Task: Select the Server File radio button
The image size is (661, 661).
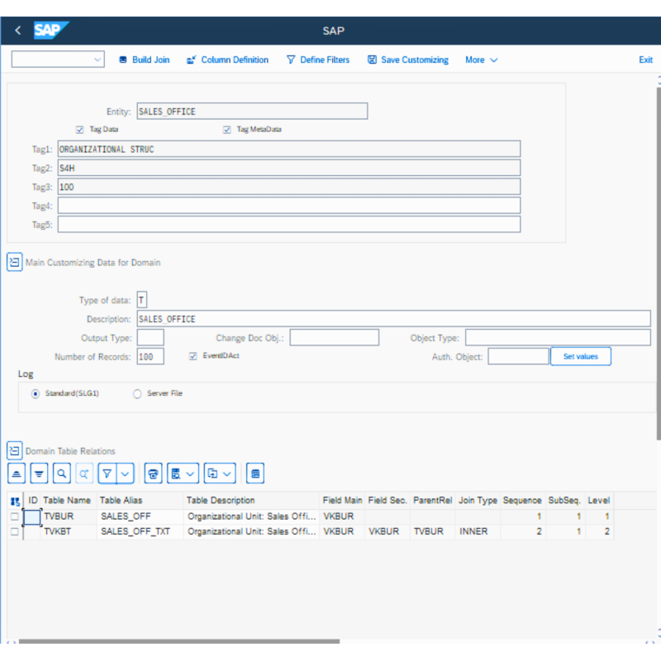Action: 137,394
